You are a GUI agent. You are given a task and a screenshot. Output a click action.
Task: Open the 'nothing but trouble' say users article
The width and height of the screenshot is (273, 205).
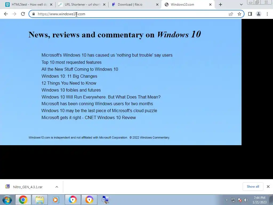pyautogui.click(x=107, y=55)
